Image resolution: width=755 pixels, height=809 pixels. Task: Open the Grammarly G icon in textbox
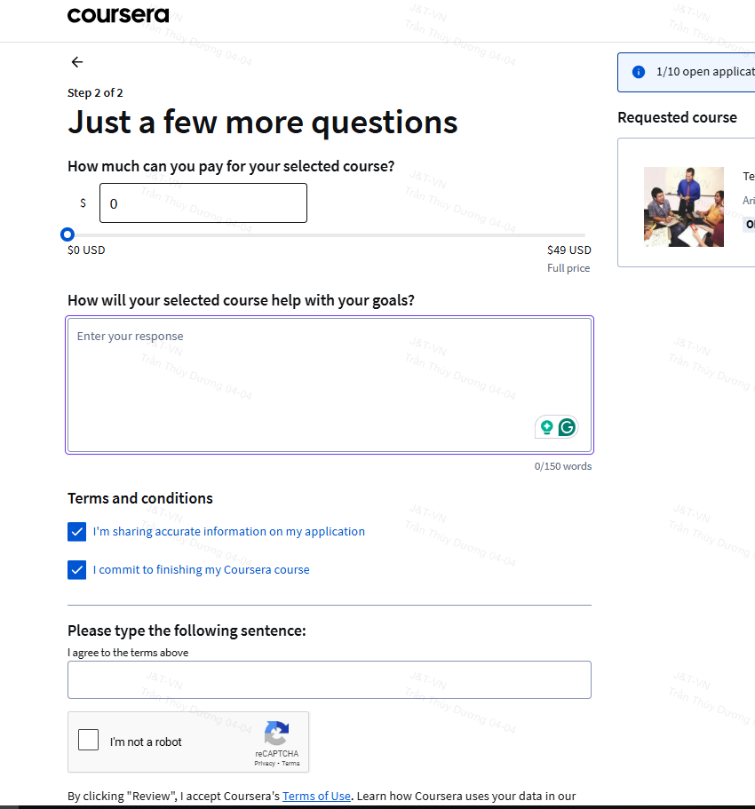click(x=567, y=427)
